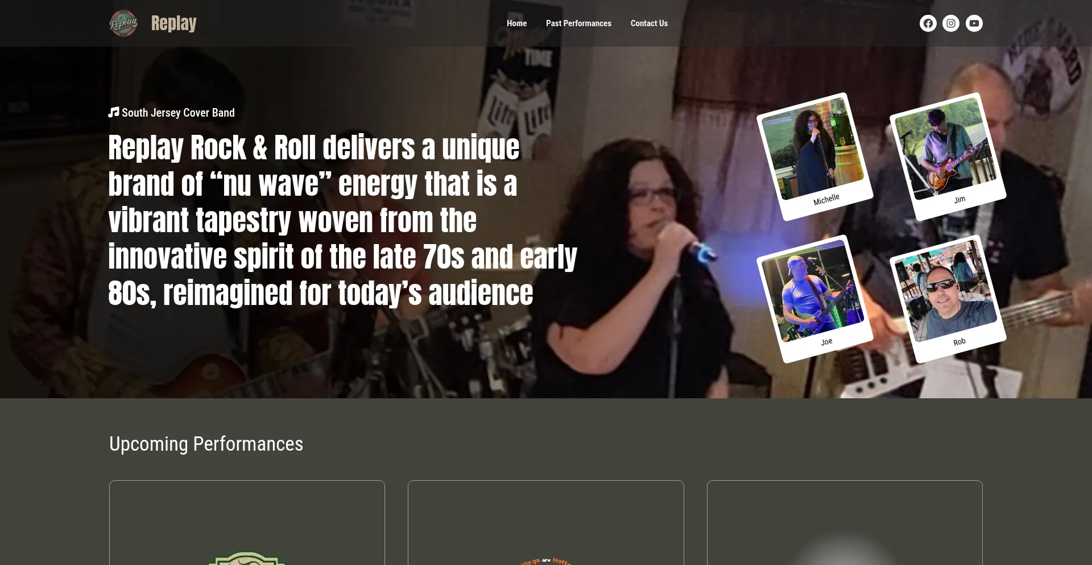Select Jim's polaroid photo
The image size is (1092, 565).
pyautogui.click(x=948, y=156)
